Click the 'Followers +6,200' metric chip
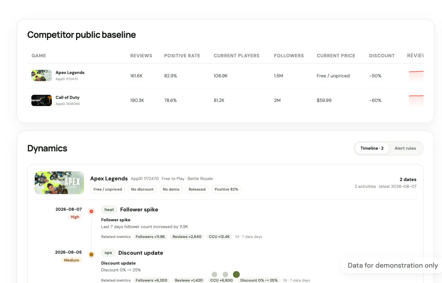 [x=151, y=280]
